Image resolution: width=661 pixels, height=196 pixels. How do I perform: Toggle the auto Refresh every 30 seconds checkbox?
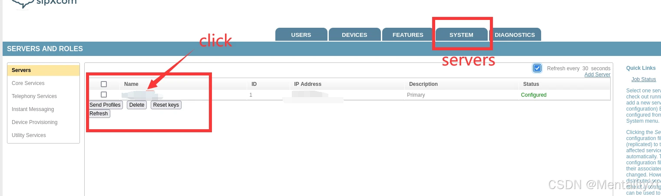537,68
